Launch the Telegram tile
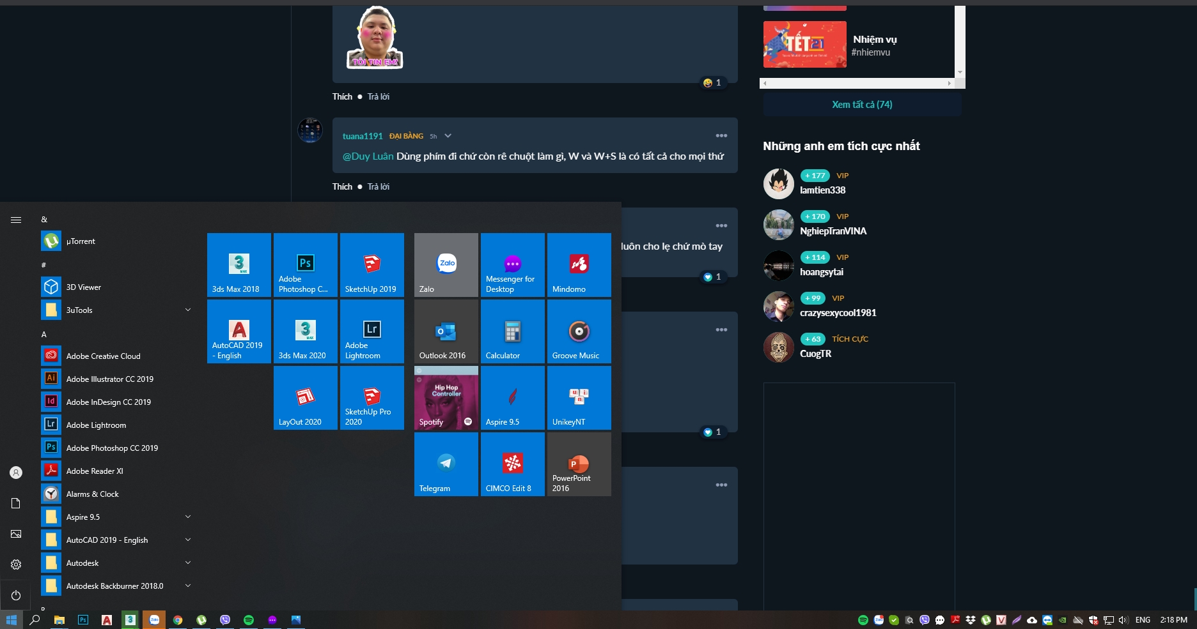The image size is (1197, 629). click(x=446, y=464)
